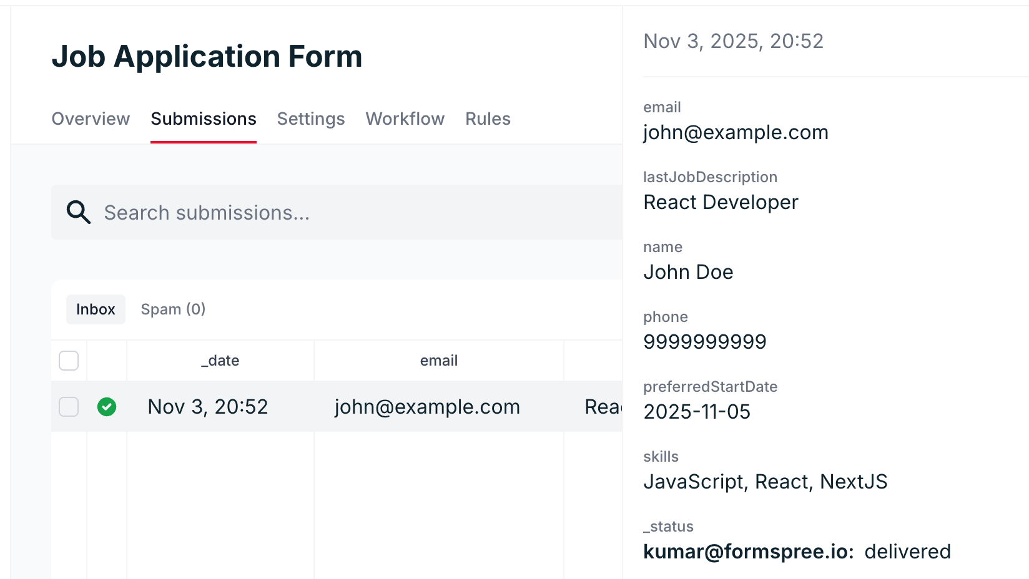Open the Overview tab
Viewport: 1029px width, 579px height.
pyautogui.click(x=91, y=119)
